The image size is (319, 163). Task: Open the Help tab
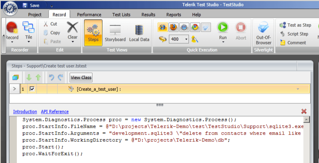click(197, 15)
